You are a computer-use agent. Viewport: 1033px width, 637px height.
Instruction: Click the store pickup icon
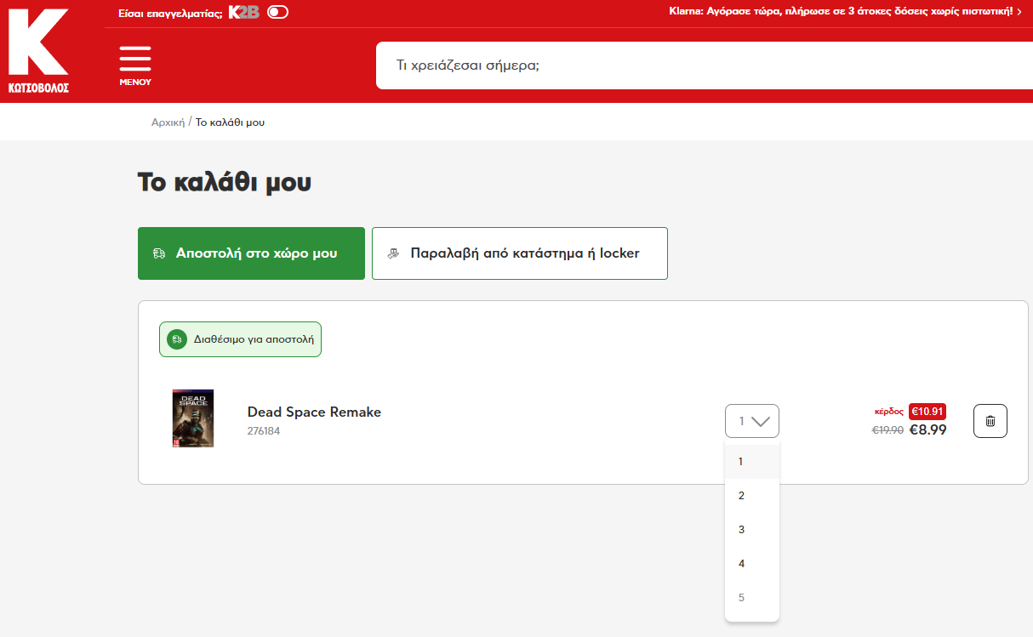tap(393, 253)
